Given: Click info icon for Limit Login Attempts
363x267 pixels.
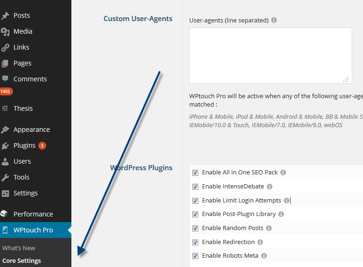Looking at the screenshot, I should coord(286,201).
